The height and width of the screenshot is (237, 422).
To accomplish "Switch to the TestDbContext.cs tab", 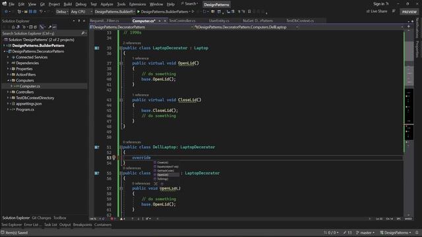I will pos(300,20).
